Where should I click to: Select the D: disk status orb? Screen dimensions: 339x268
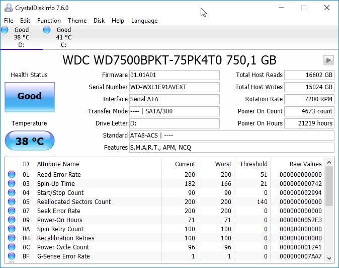5,30
